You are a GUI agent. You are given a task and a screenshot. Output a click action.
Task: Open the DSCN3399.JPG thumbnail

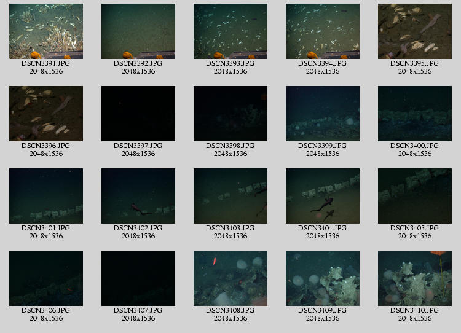[x=323, y=114]
